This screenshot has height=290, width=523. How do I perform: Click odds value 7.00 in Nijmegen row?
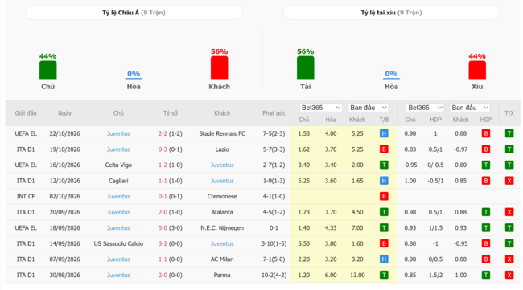(x=357, y=227)
